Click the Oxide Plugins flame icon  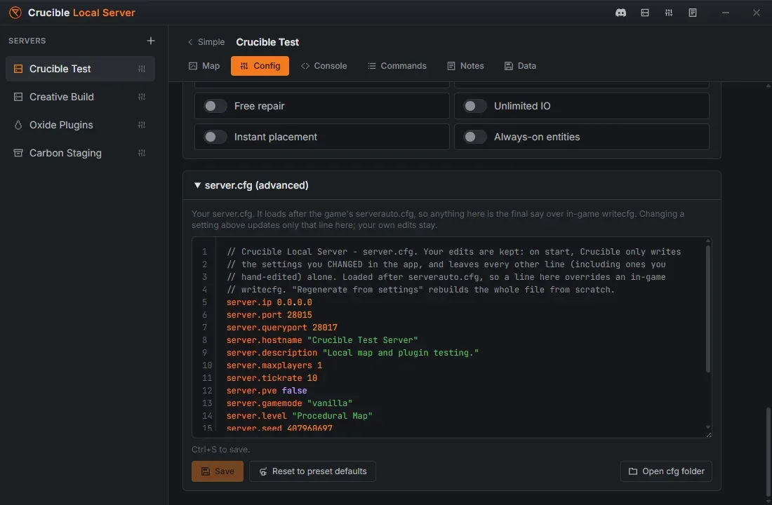click(x=18, y=125)
